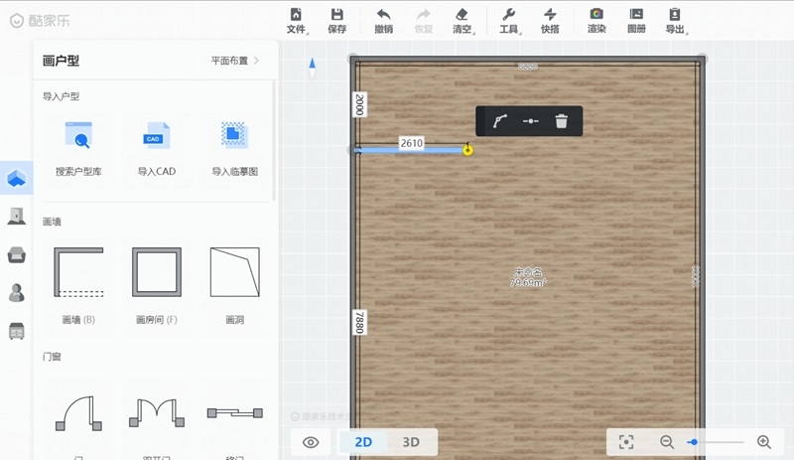Click the zoom slider handle
Image resolution: width=794 pixels, height=460 pixels.
click(693, 442)
